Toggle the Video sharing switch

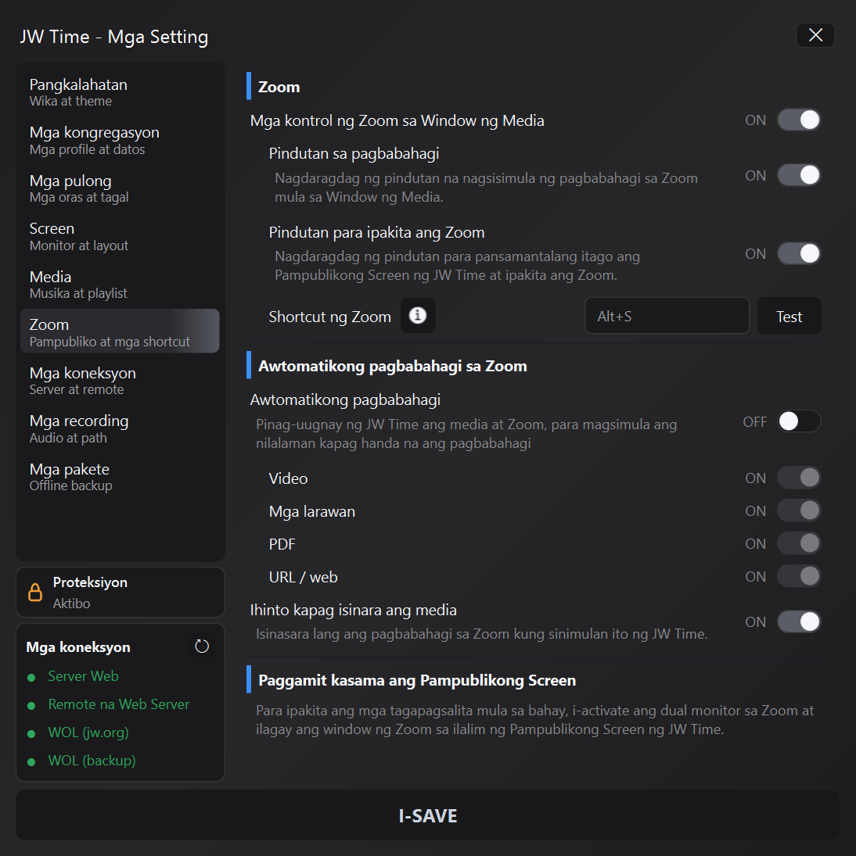coord(799,478)
